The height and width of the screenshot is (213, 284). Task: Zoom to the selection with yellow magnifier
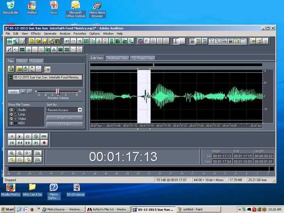pos(12,160)
